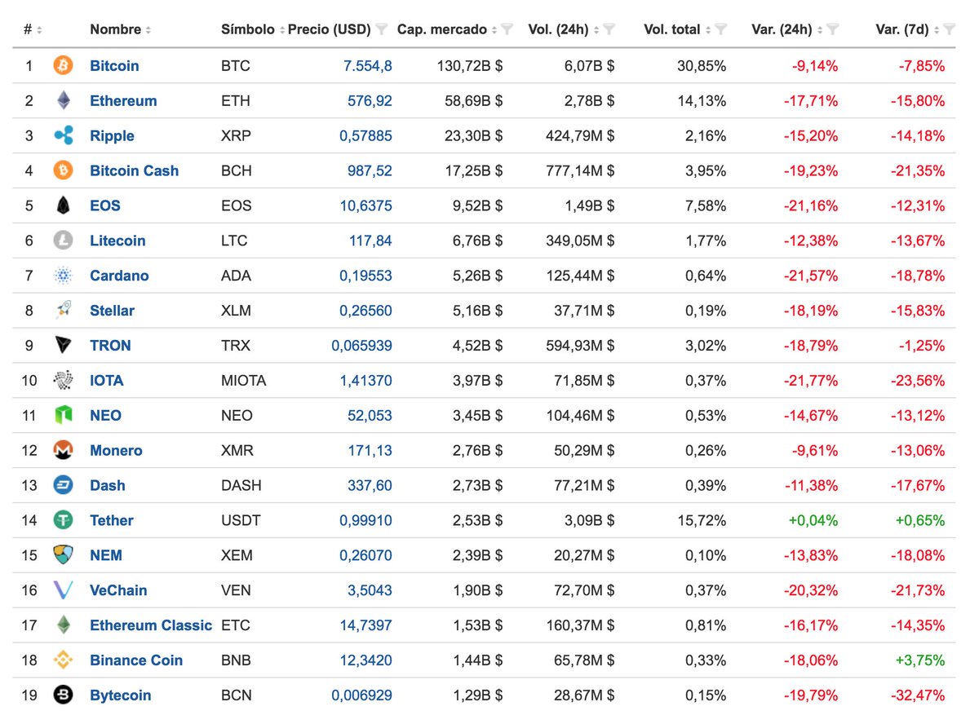The height and width of the screenshot is (711, 979).
Task: Click the Stellar rocket icon
Action: (x=63, y=311)
